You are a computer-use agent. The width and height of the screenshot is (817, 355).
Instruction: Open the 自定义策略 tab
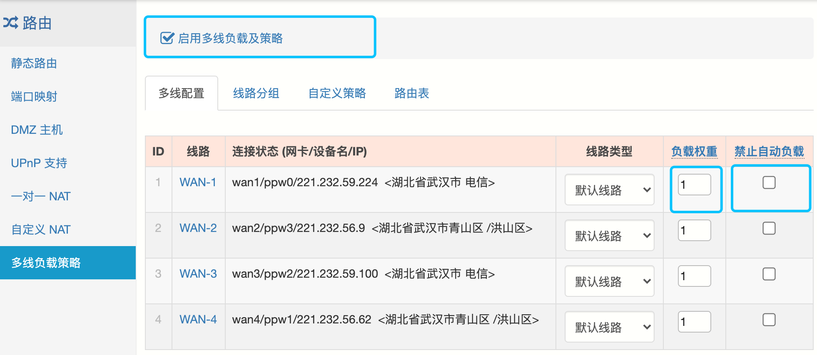click(337, 93)
